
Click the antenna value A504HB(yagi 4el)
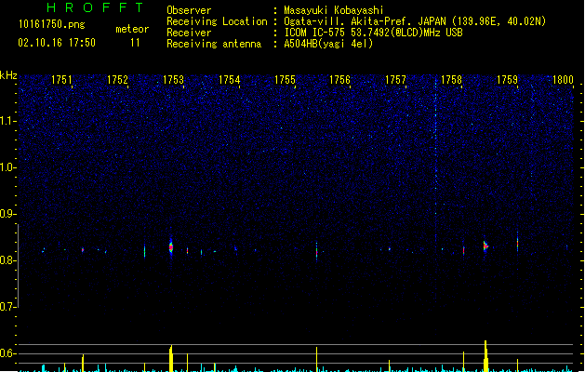[328, 44]
